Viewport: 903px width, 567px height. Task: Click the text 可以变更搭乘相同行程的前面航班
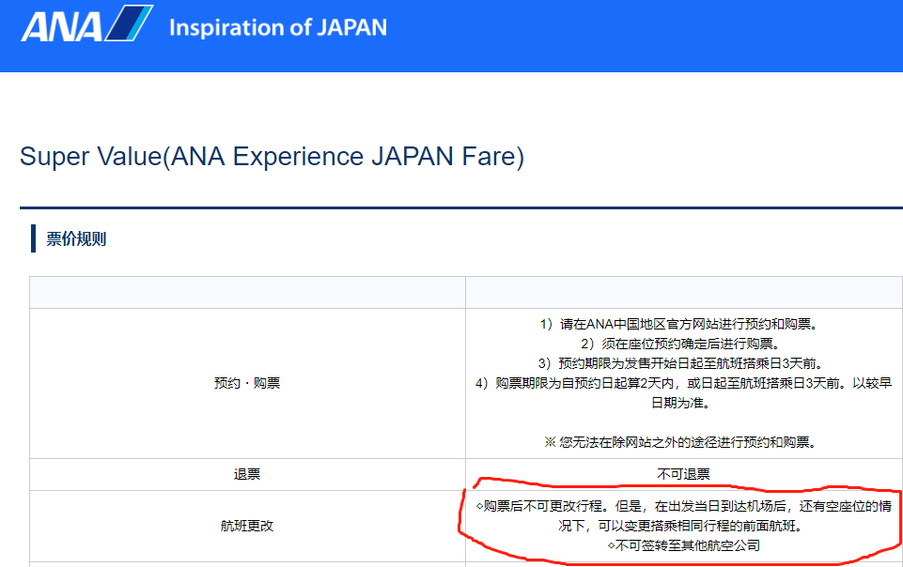(699, 526)
